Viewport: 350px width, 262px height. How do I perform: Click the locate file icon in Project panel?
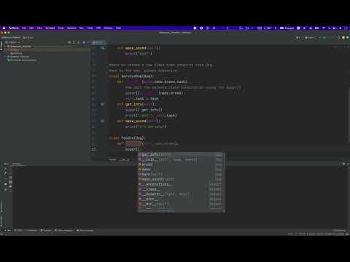(69, 42)
